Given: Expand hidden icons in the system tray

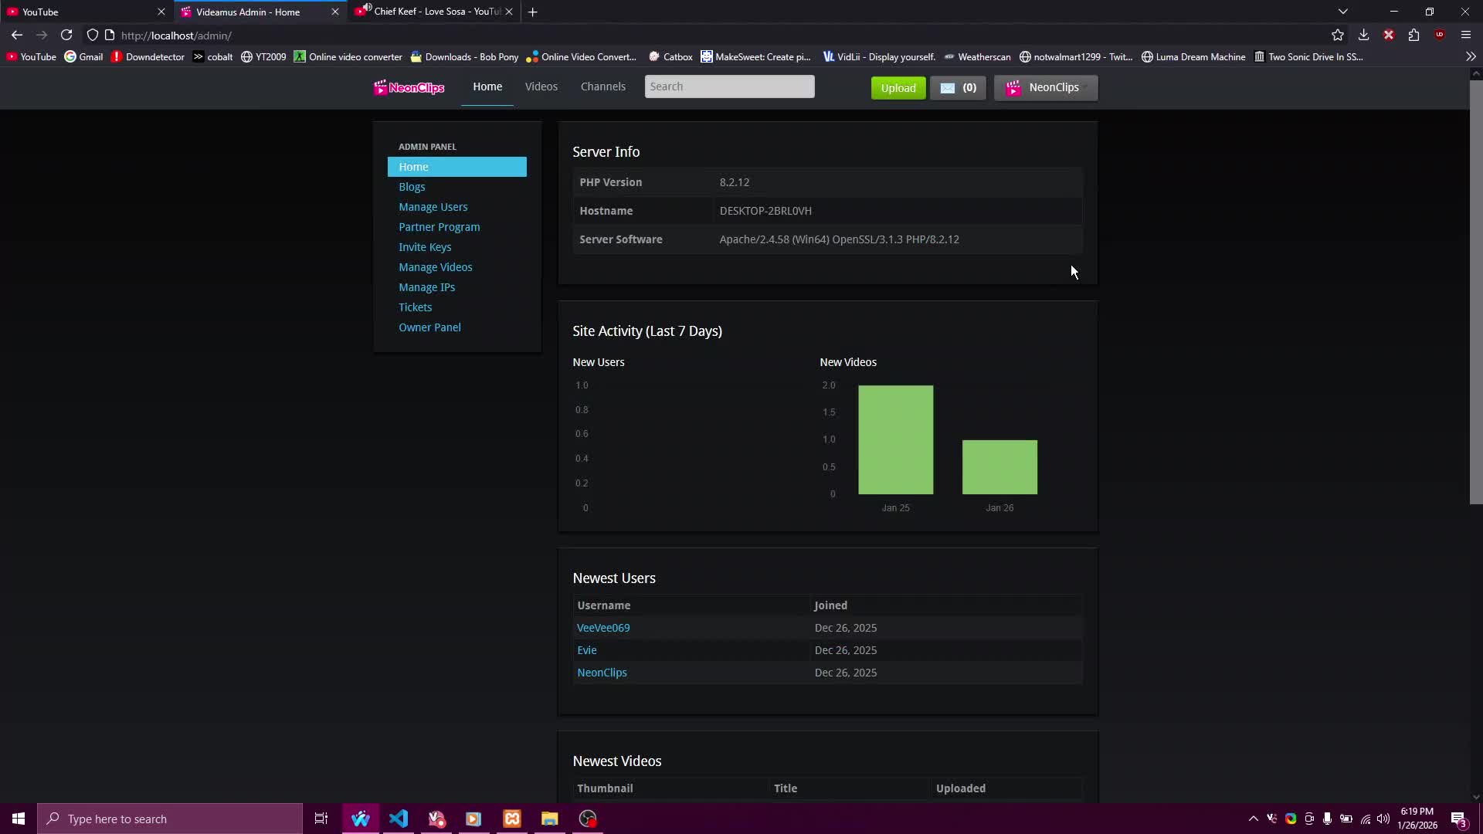Looking at the screenshot, I should tap(1252, 820).
